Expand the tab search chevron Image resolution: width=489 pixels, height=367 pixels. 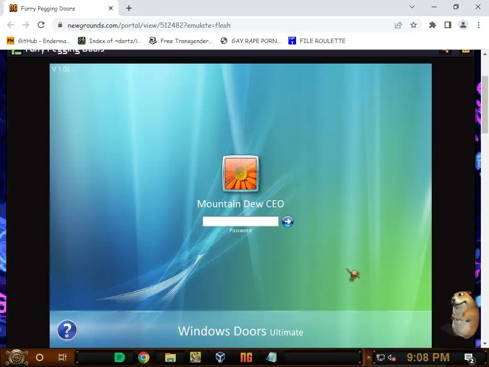click(412, 7)
